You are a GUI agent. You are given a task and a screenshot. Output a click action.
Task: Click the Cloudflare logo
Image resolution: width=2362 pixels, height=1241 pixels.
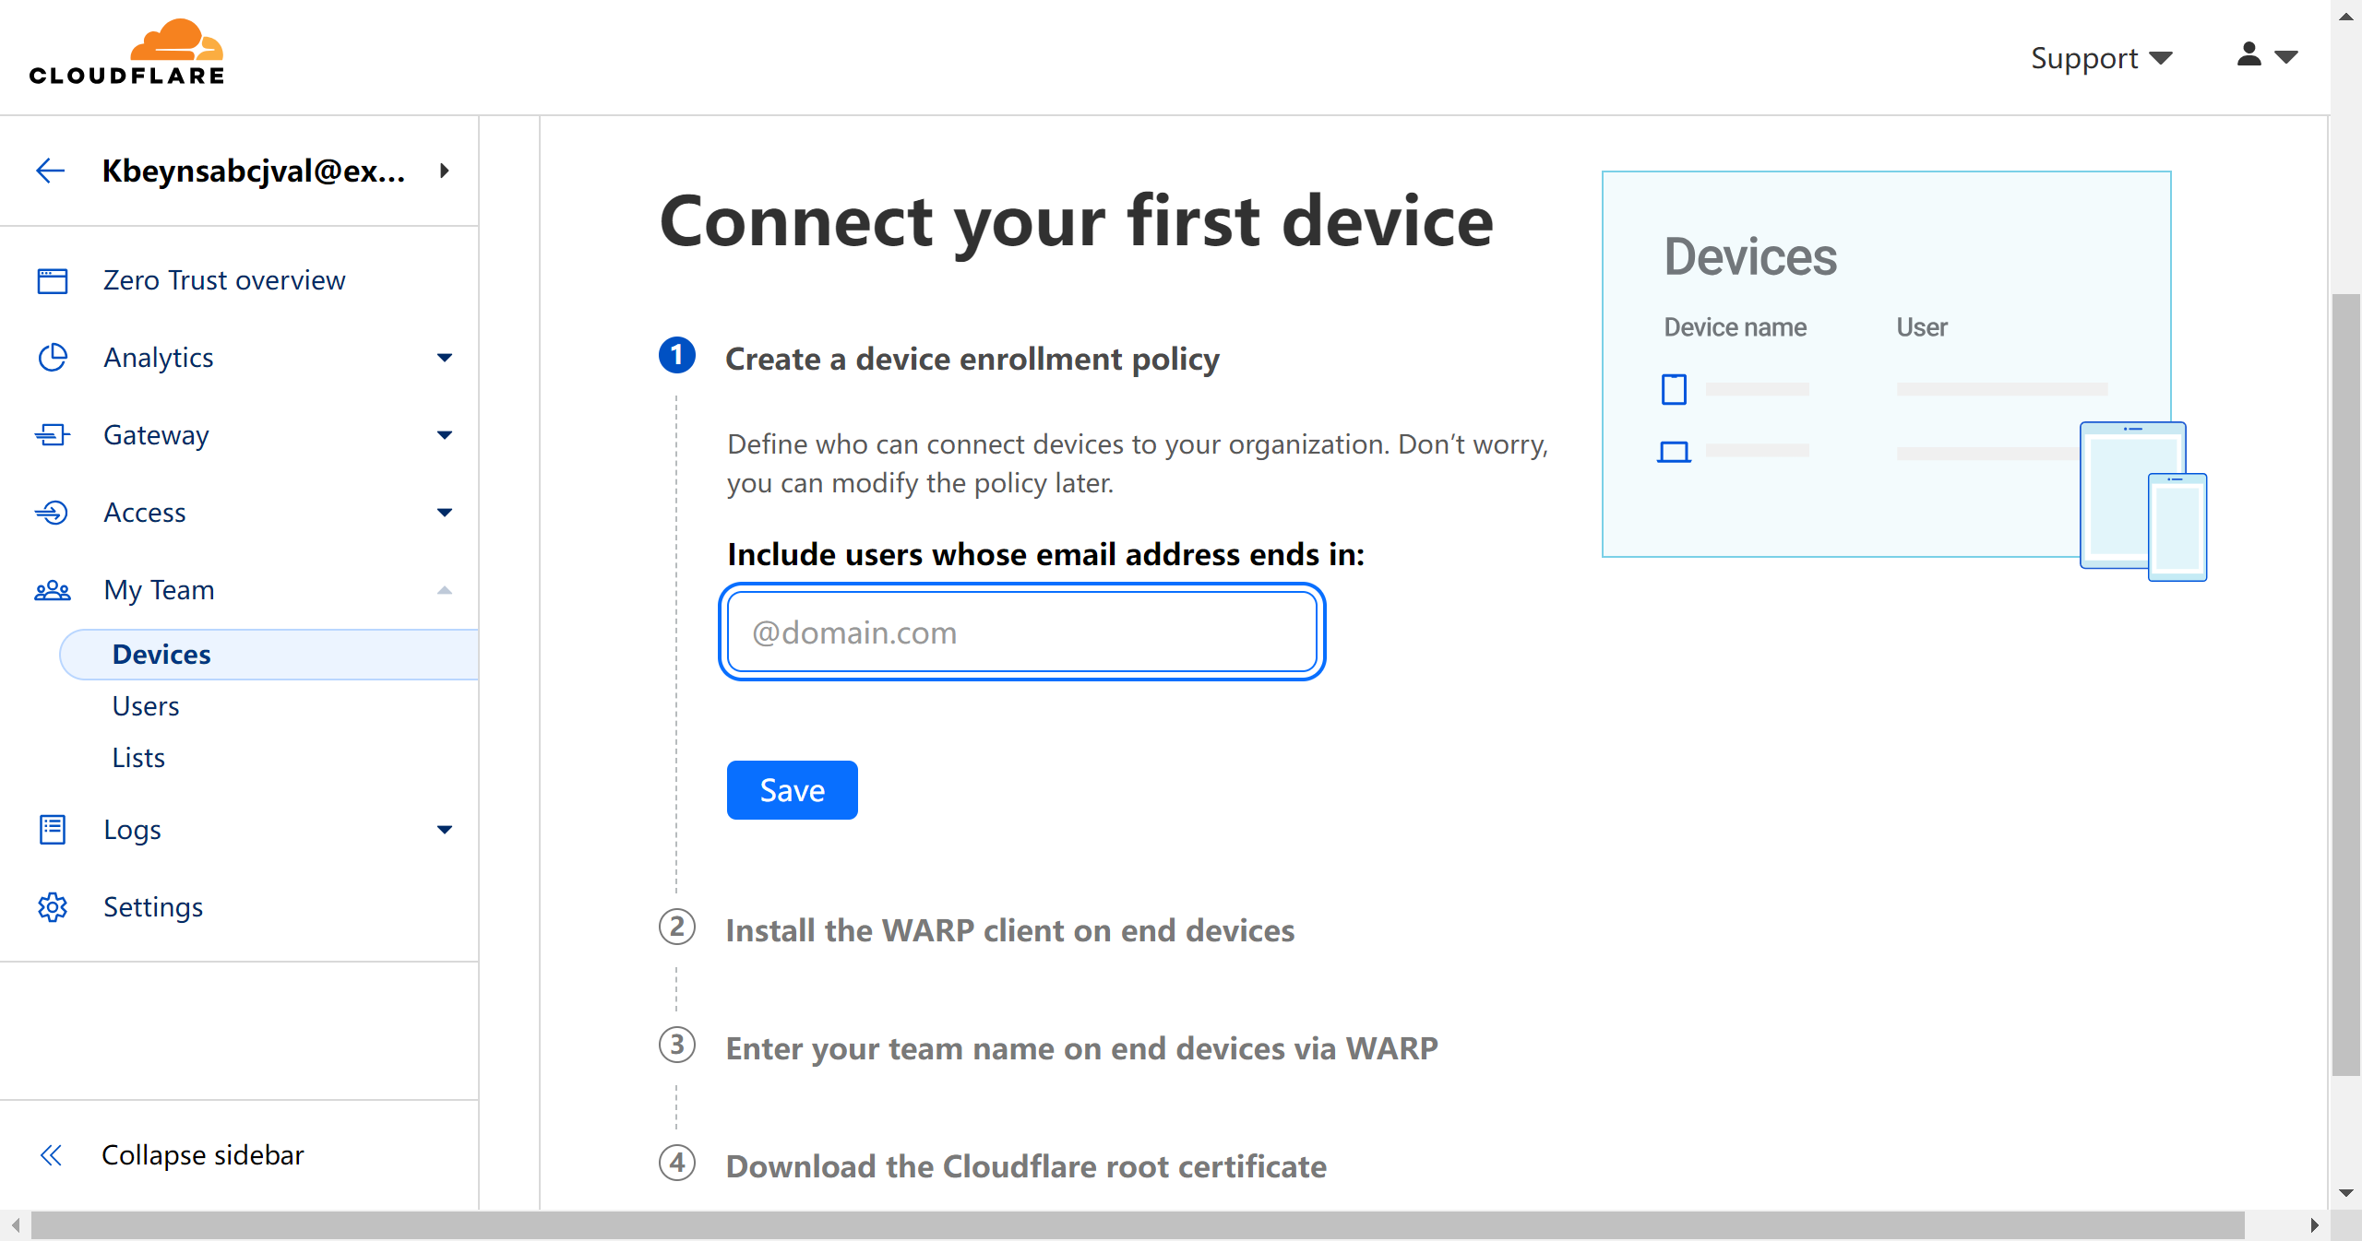click(x=126, y=53)
